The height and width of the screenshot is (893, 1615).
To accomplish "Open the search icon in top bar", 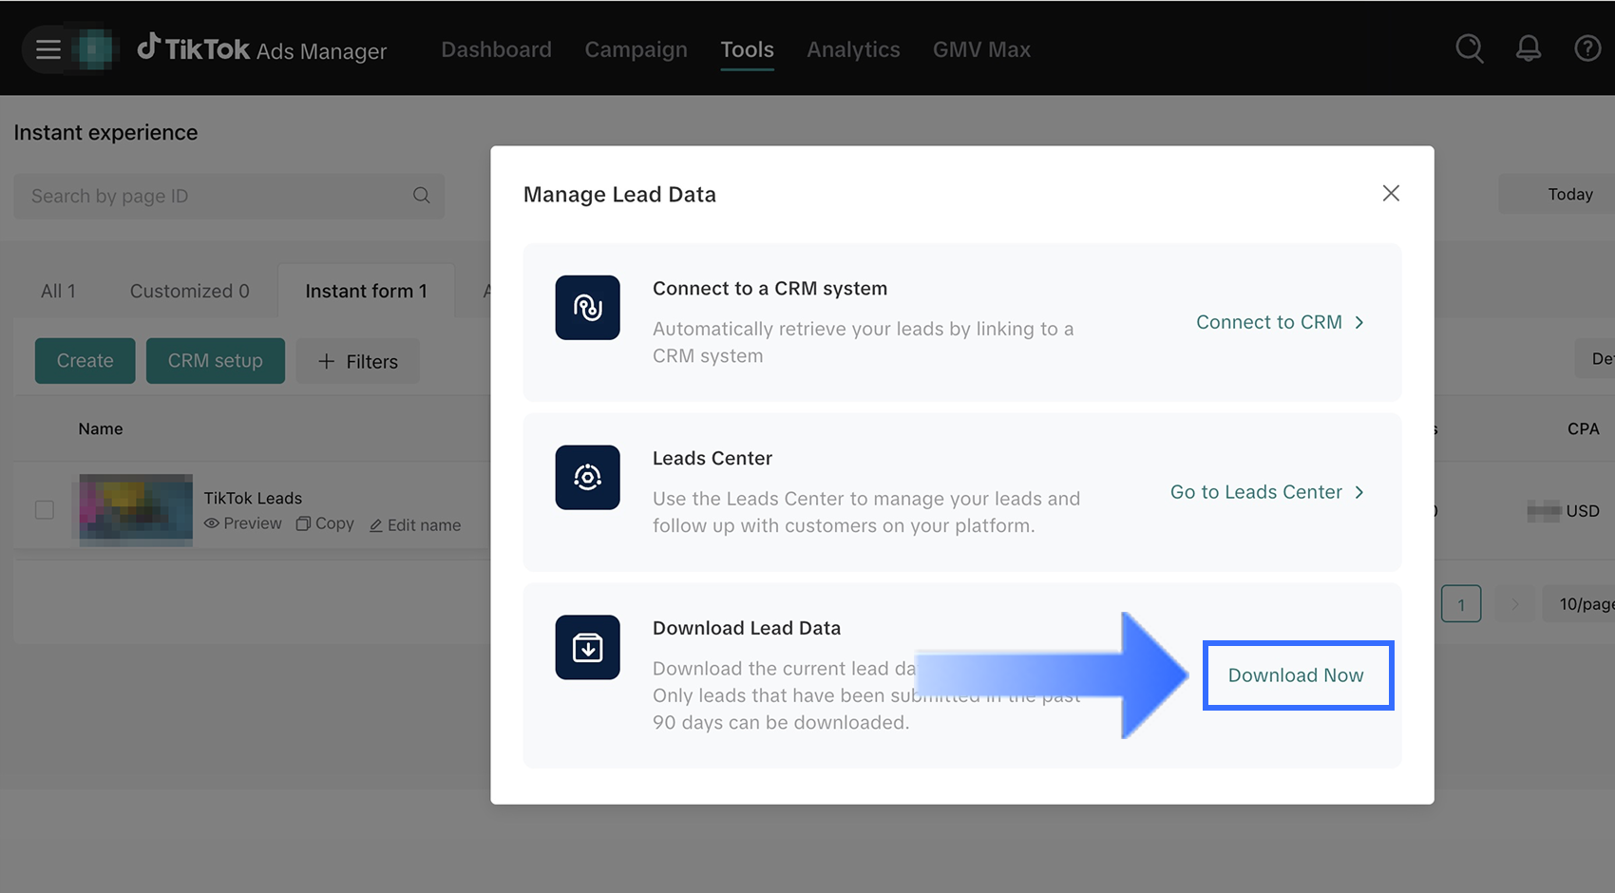I will click(x=1470, y=48).
